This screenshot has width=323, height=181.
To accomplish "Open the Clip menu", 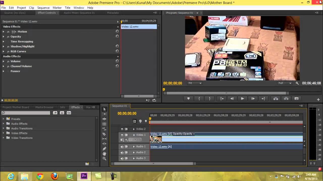I will (x=32, y=8).
